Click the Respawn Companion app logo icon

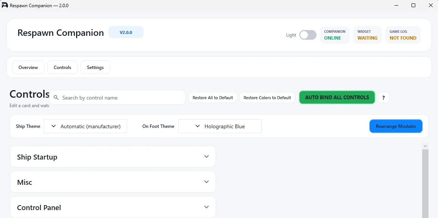tap(5, 5)
